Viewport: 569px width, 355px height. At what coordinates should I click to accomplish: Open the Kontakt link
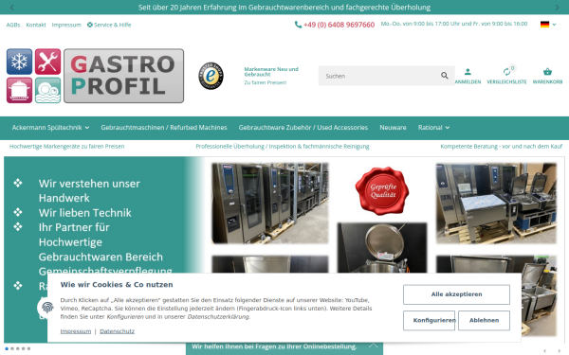(36, 25)
